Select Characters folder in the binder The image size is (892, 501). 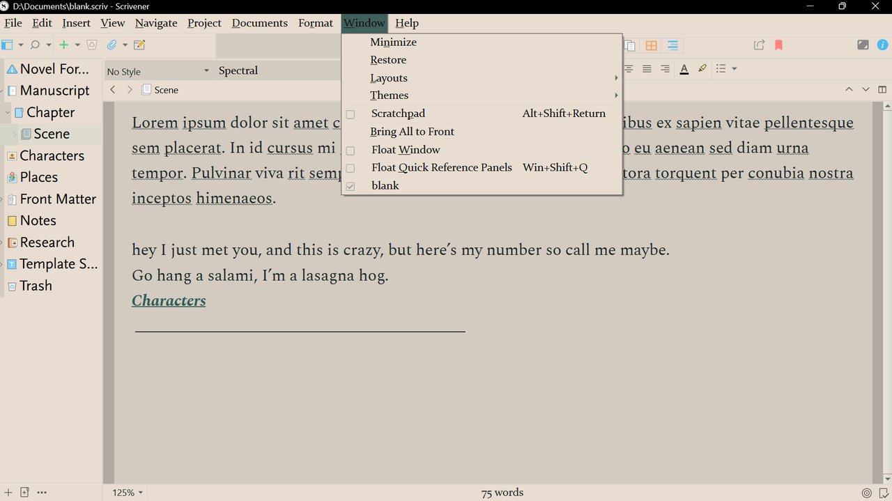point(52,155)
